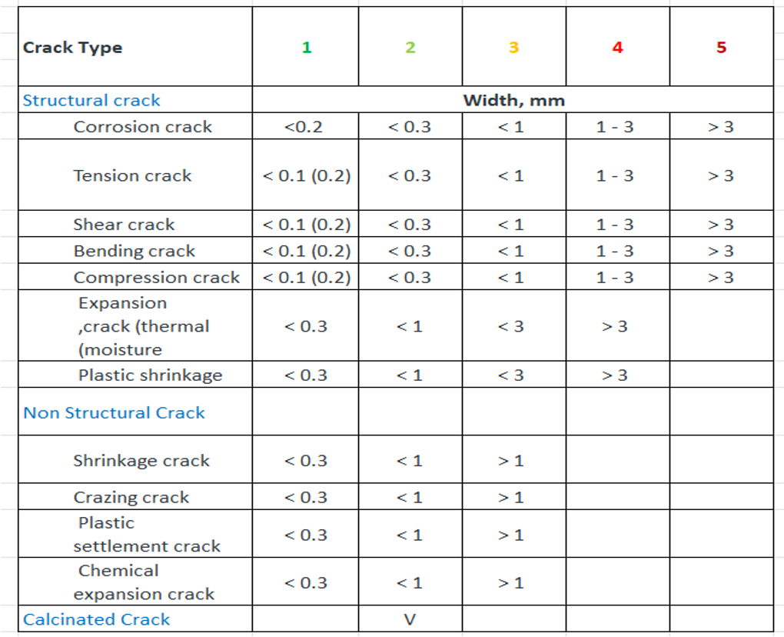Click the "Shrinkage crack" label cell

(x=141, y=461)
